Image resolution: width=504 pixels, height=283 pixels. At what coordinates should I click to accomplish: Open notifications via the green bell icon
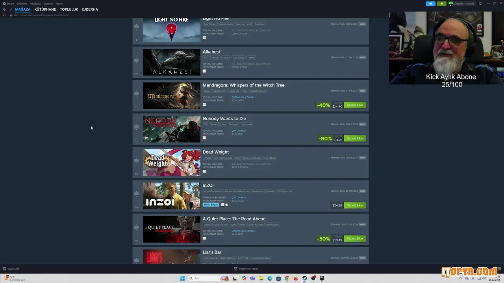click(441, 4)
